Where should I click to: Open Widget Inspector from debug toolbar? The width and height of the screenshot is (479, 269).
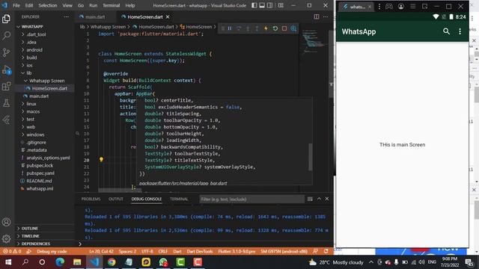point(293,28)
